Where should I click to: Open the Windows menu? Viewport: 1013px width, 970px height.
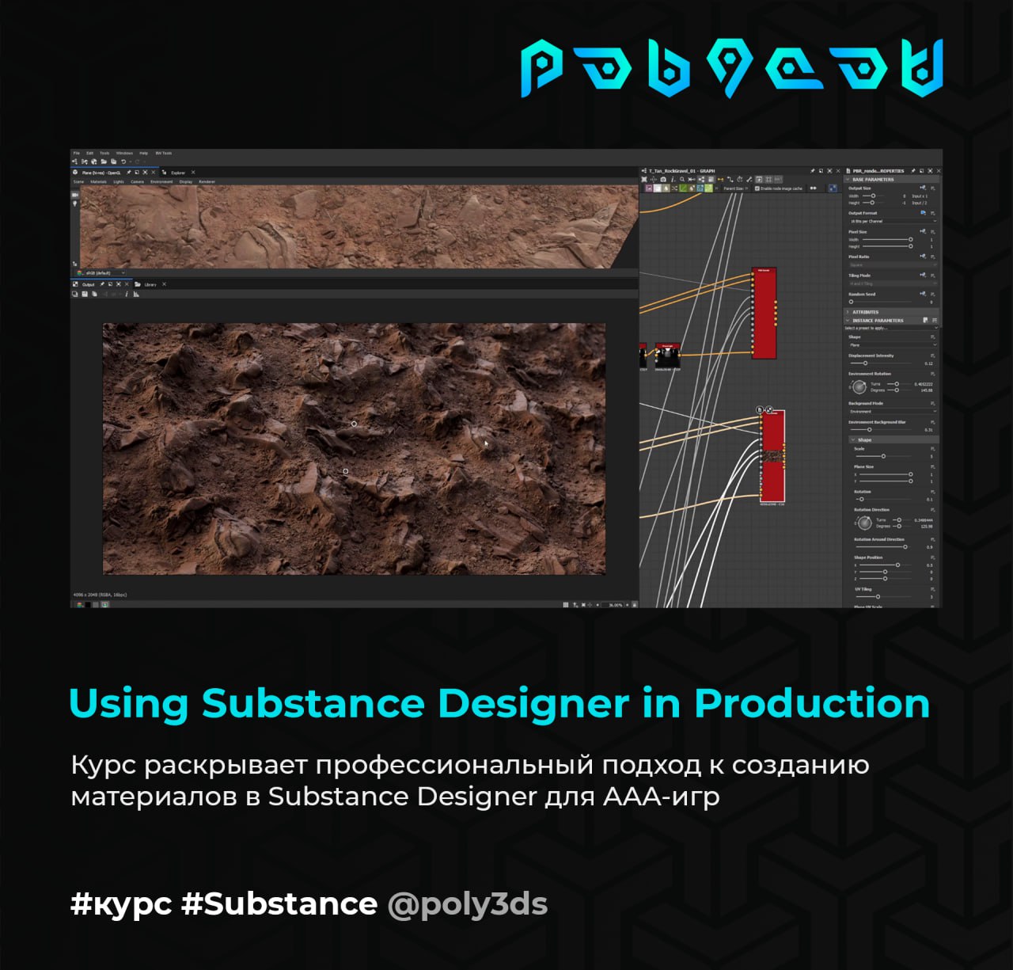pyautogui.click(x=124, y=154)
